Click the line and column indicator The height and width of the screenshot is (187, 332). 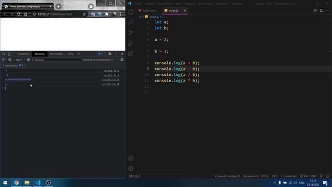pyautogui.click(x=227, y=176)
